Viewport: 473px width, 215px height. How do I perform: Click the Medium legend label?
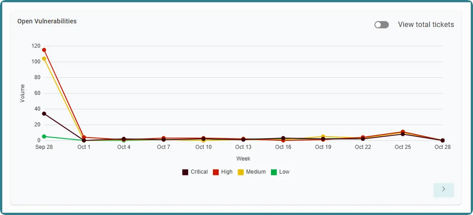pos(256,172)
